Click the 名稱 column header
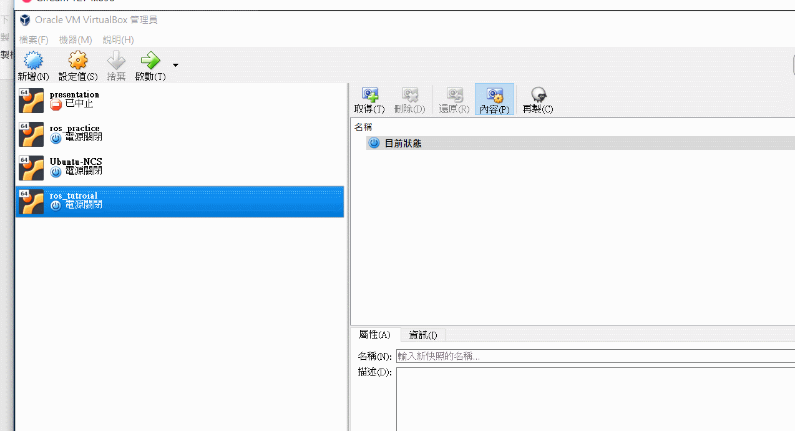This screenshot has width=795, height=431. tap(363, 127)
